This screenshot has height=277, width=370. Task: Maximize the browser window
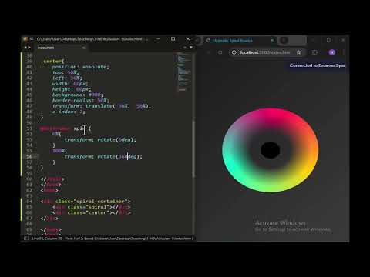pyautogui.click(x=328, y=40)
